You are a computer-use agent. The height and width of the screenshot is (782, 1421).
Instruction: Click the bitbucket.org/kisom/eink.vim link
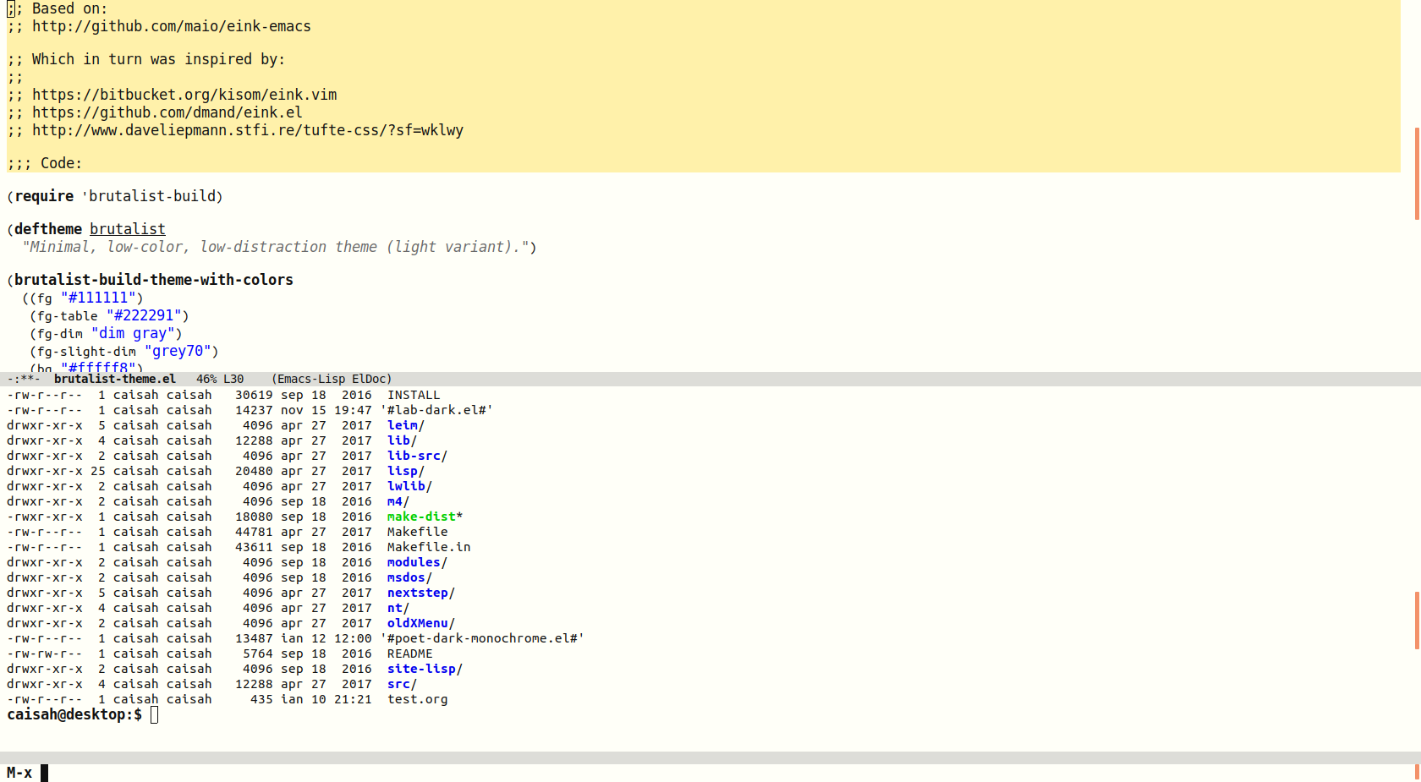click(184, 95)
